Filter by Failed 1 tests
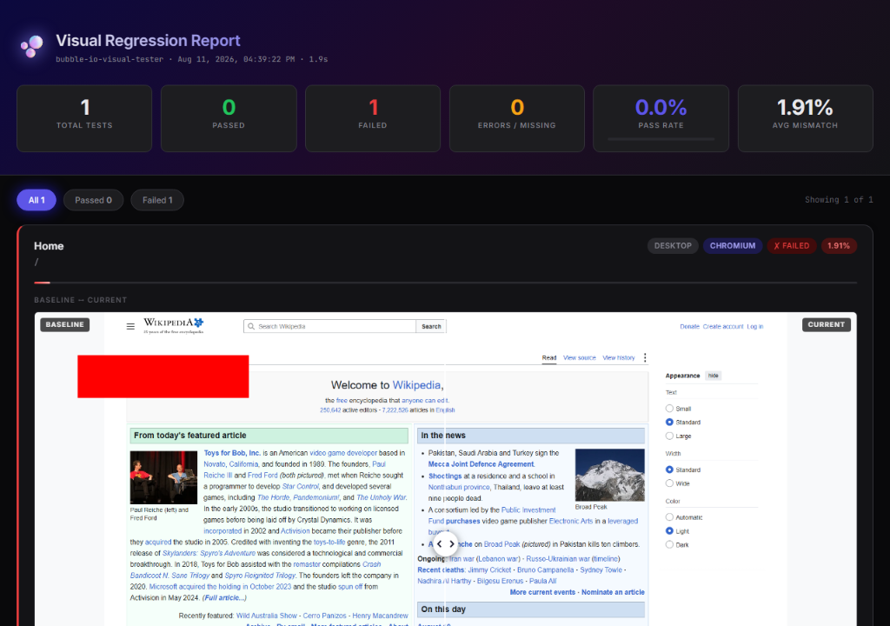This screenshot has height=626, width=890. point(157,200)
